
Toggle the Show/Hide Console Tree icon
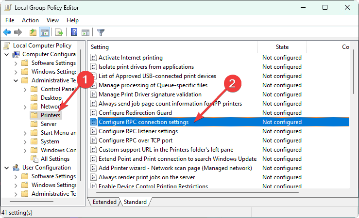coord(44,32)
